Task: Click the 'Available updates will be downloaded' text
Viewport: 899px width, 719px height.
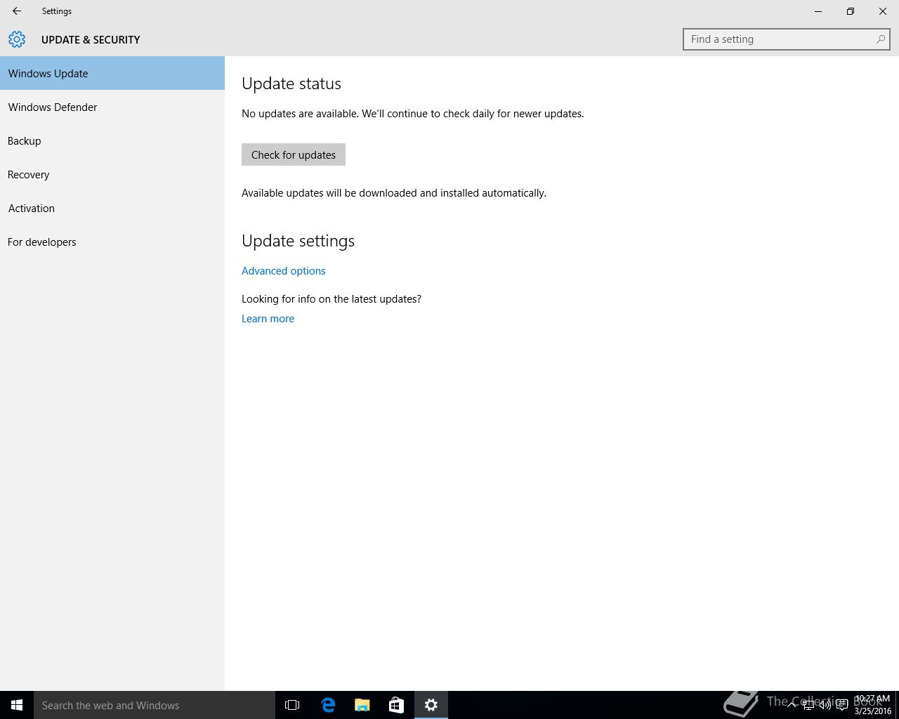Action: pos(394,193)
